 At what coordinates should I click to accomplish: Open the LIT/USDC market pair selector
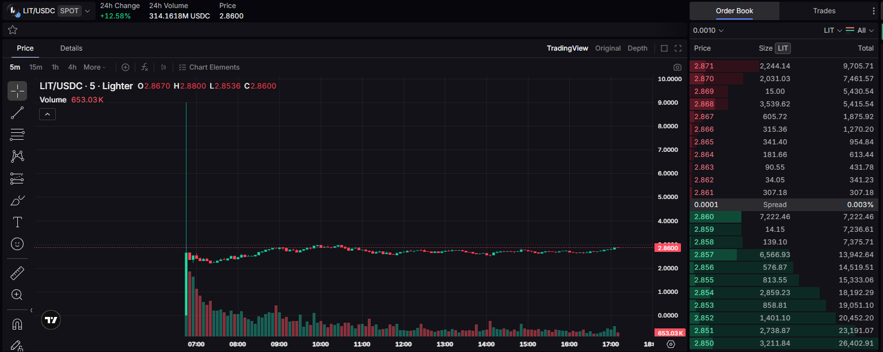coord(49,10)
